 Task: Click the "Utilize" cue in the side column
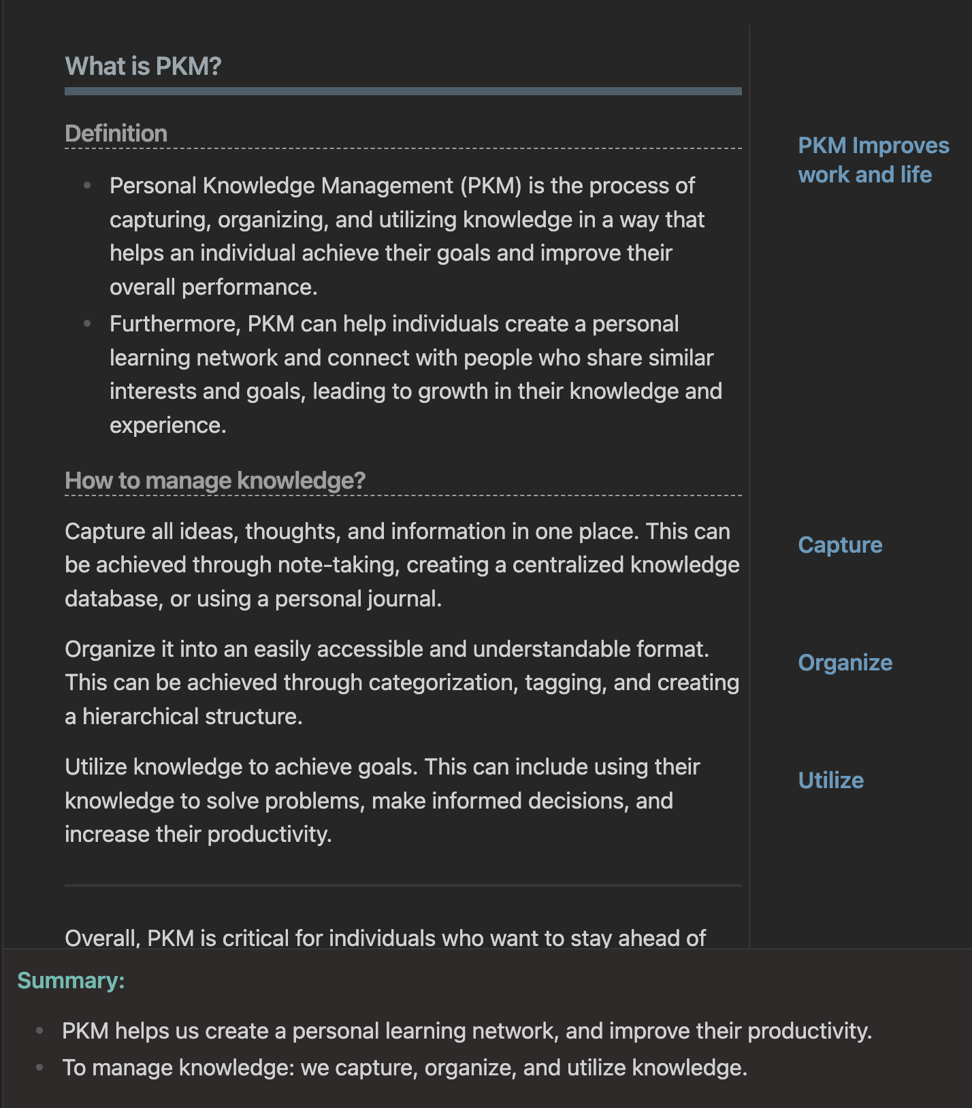830,781
